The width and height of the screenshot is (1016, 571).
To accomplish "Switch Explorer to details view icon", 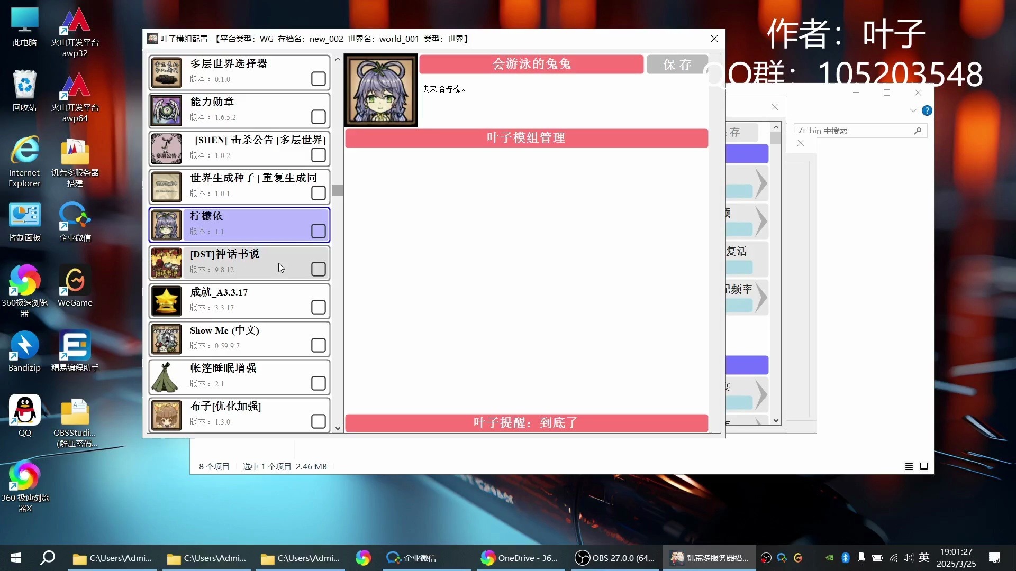I will pyautogui.click(x=909, y=466).
